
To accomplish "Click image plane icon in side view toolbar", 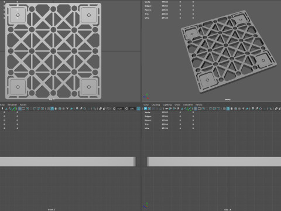I will tap(182, 108).
